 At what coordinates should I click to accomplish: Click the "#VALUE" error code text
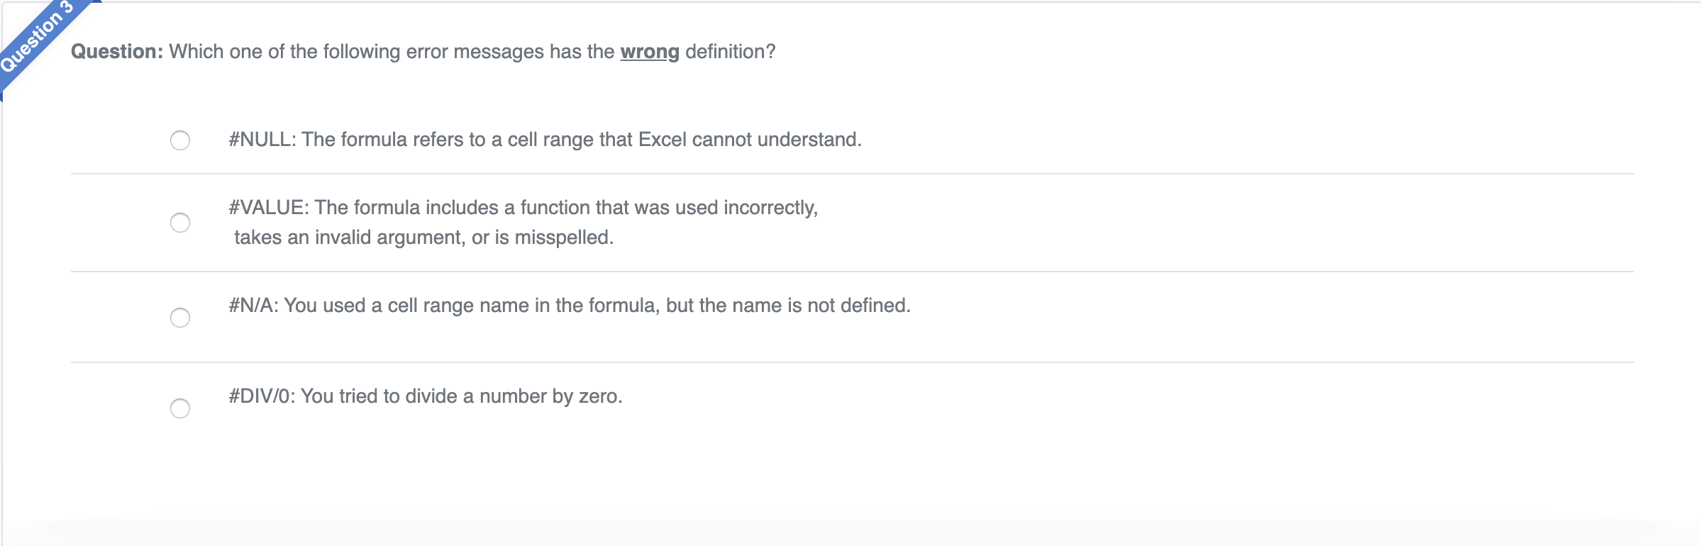click(x=267, y=208)
